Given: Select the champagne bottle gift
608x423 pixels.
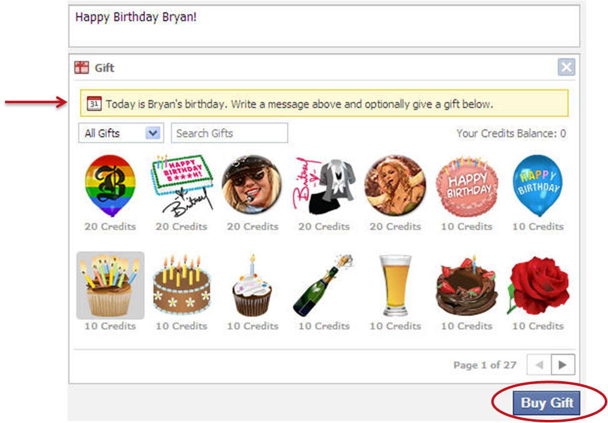Looking at the screenshot, I should (x=324, y=286).
